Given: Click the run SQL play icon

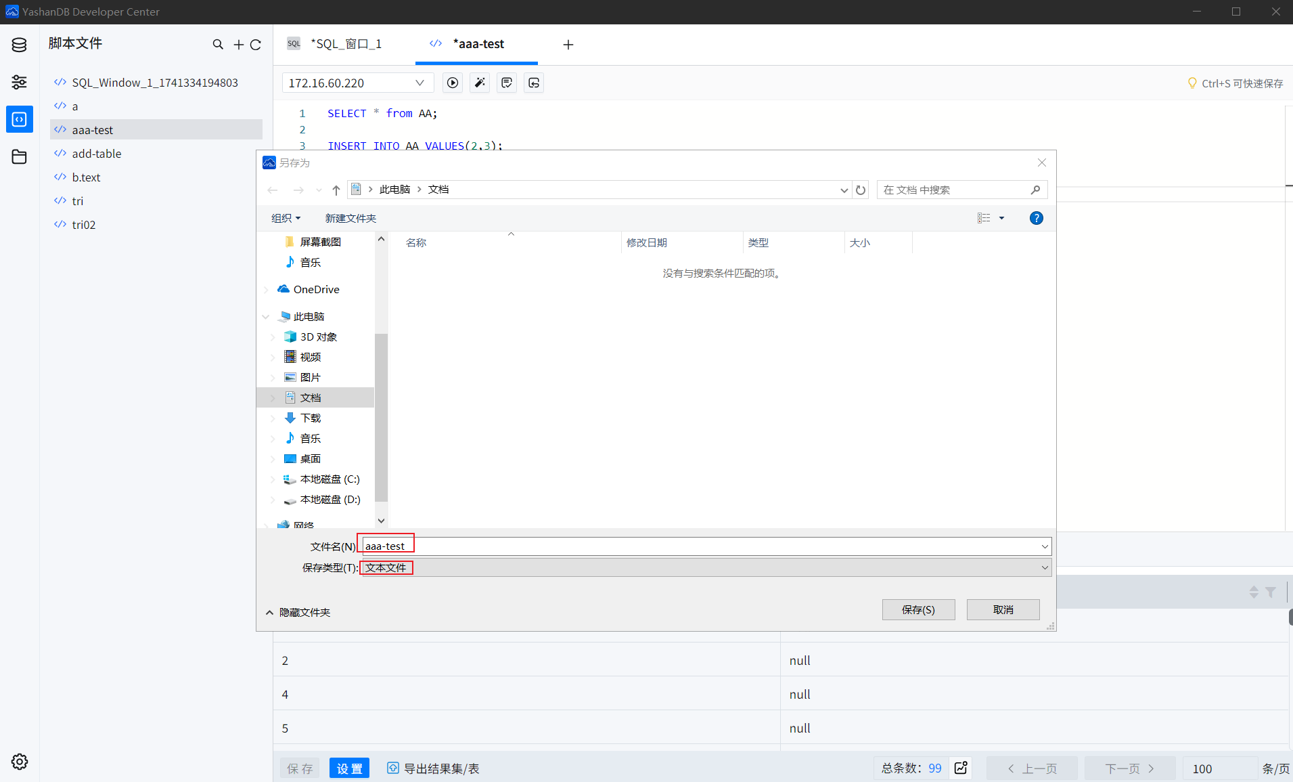Looking at the screenshot, I should click(x=453, y=83).
